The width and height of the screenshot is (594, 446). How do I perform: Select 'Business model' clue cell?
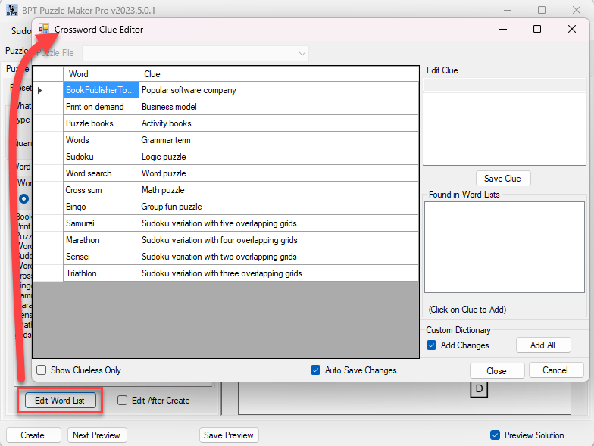pyautogui.click(x=279, y=107)
